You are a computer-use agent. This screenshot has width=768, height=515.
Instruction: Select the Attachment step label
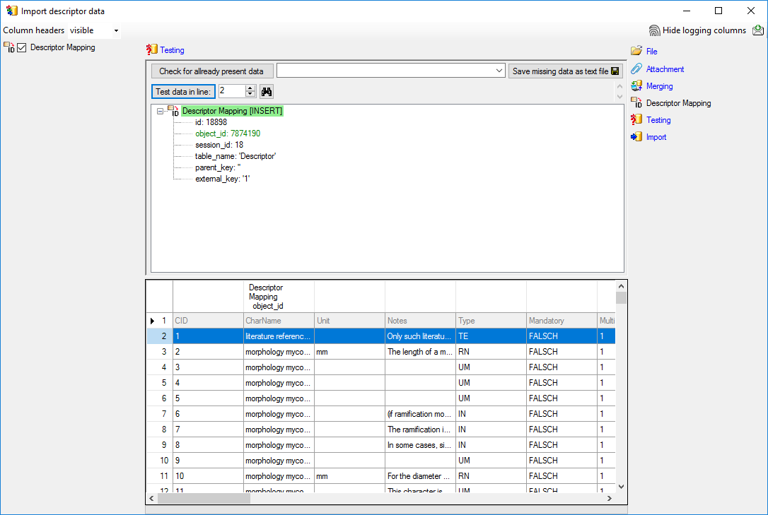click(665, 69)
